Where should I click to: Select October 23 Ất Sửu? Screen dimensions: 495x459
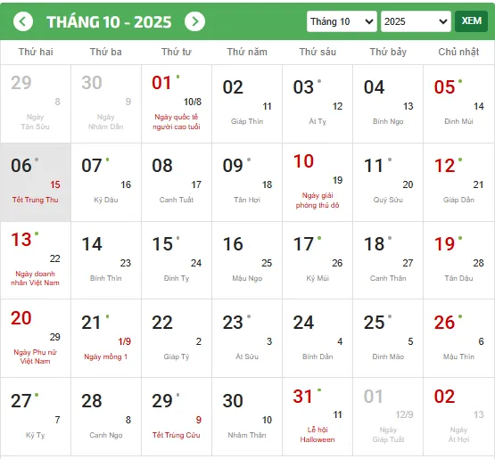[x=247, y=338]
